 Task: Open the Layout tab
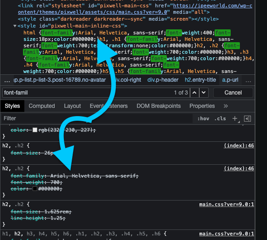tap(72, 106)
